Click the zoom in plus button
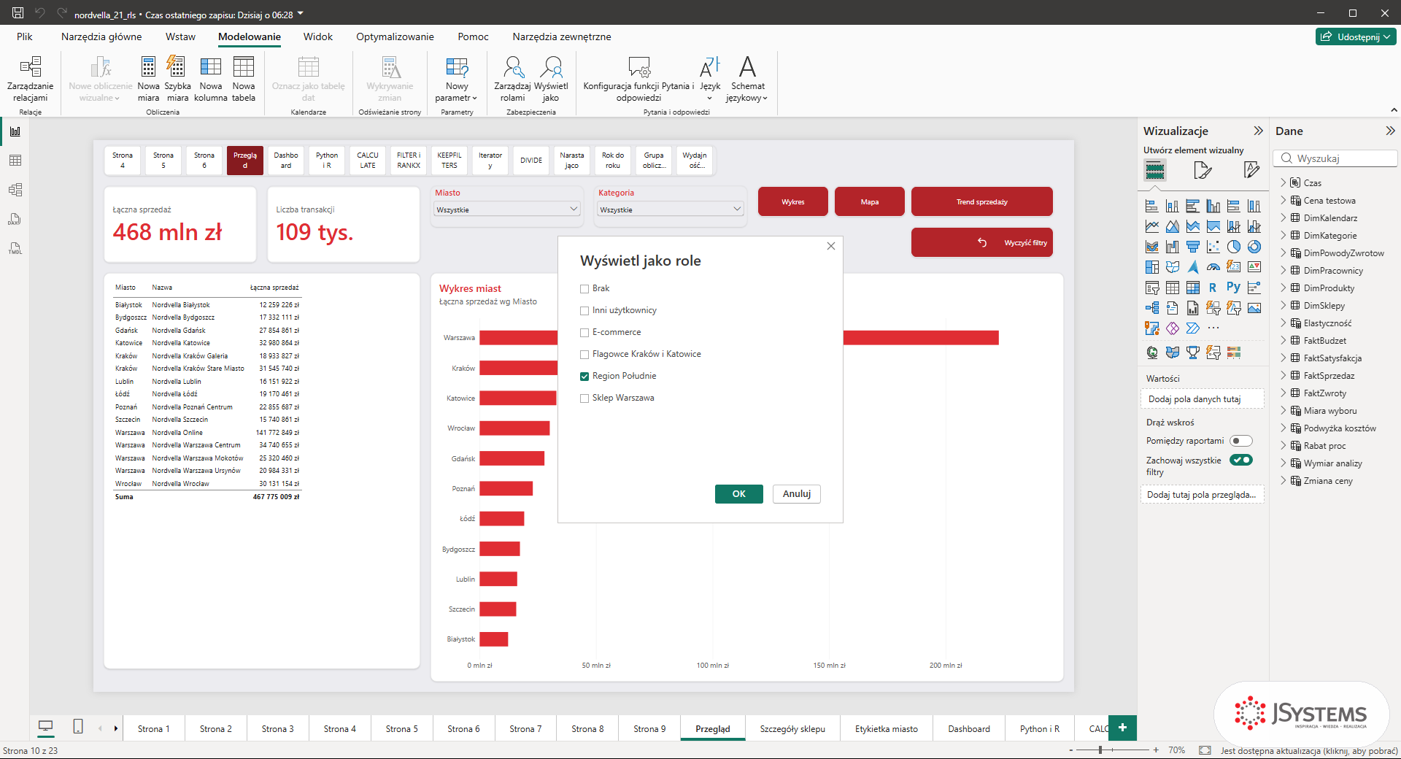 (x=1156, y=750)
